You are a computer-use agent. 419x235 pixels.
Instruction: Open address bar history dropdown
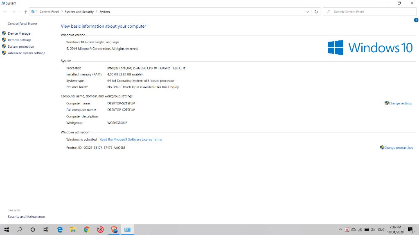[x=308, y=12]
